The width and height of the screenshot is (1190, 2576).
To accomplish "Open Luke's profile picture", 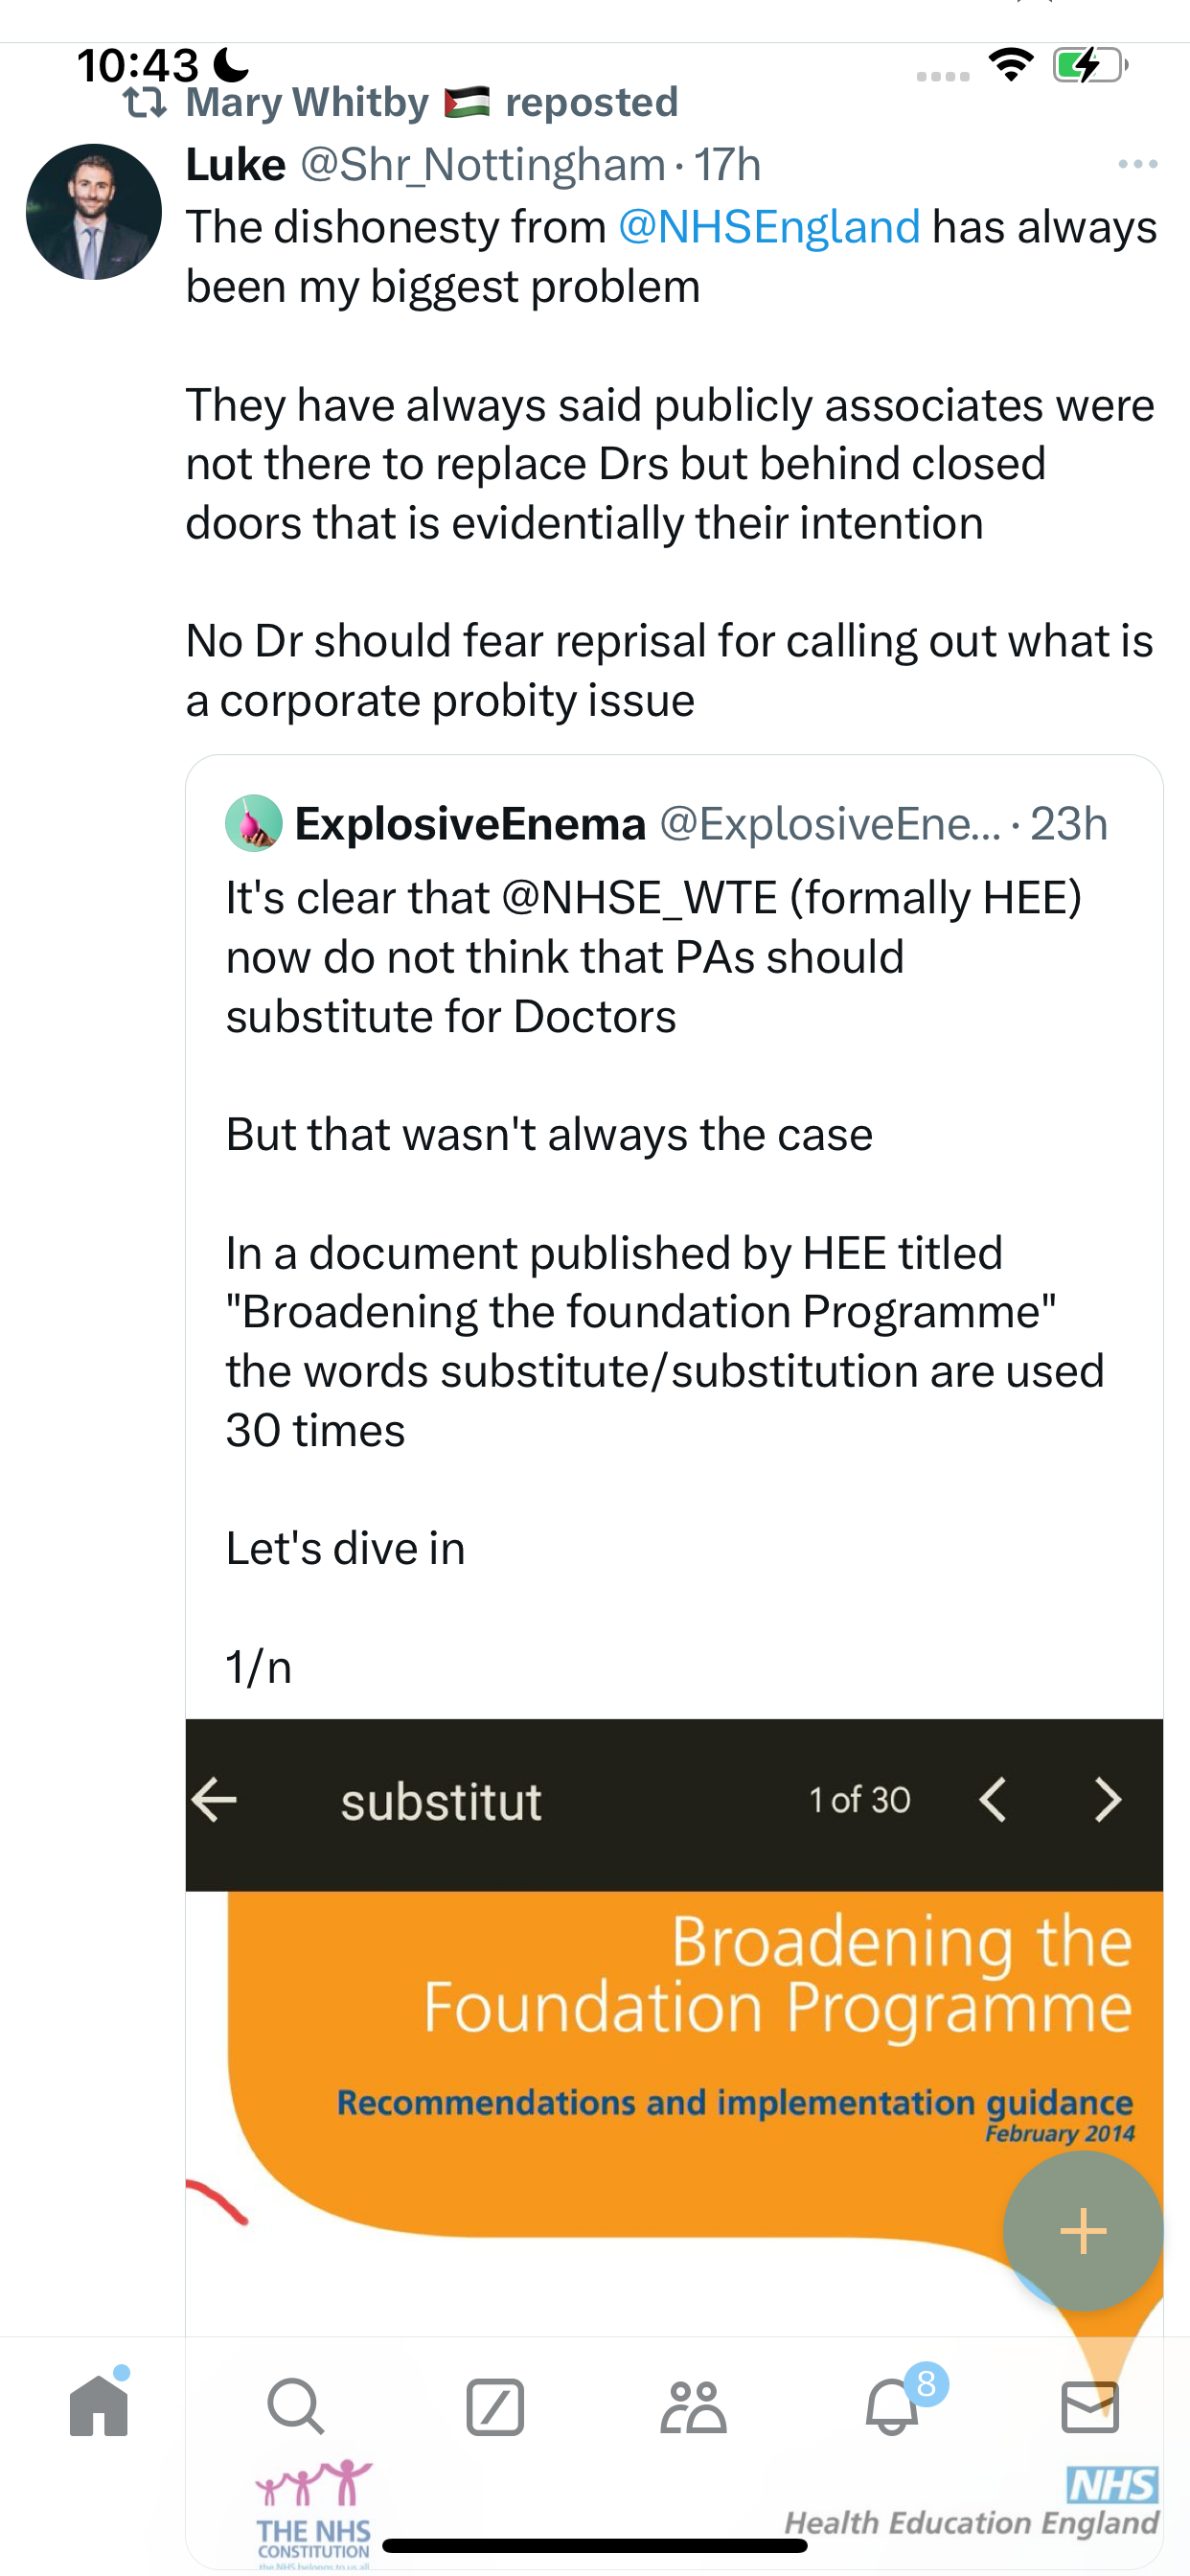I will [93, 212].
